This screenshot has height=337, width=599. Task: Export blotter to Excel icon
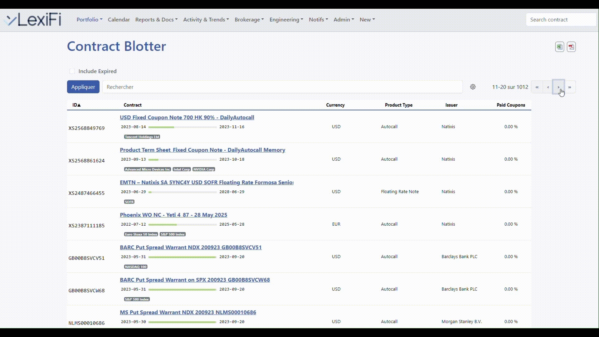click(559, 47)
